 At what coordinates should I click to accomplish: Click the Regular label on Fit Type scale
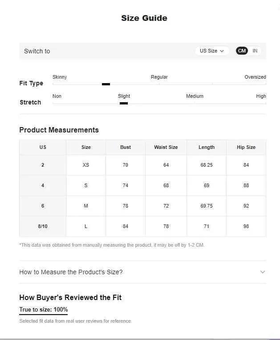[x=159, y=77]
